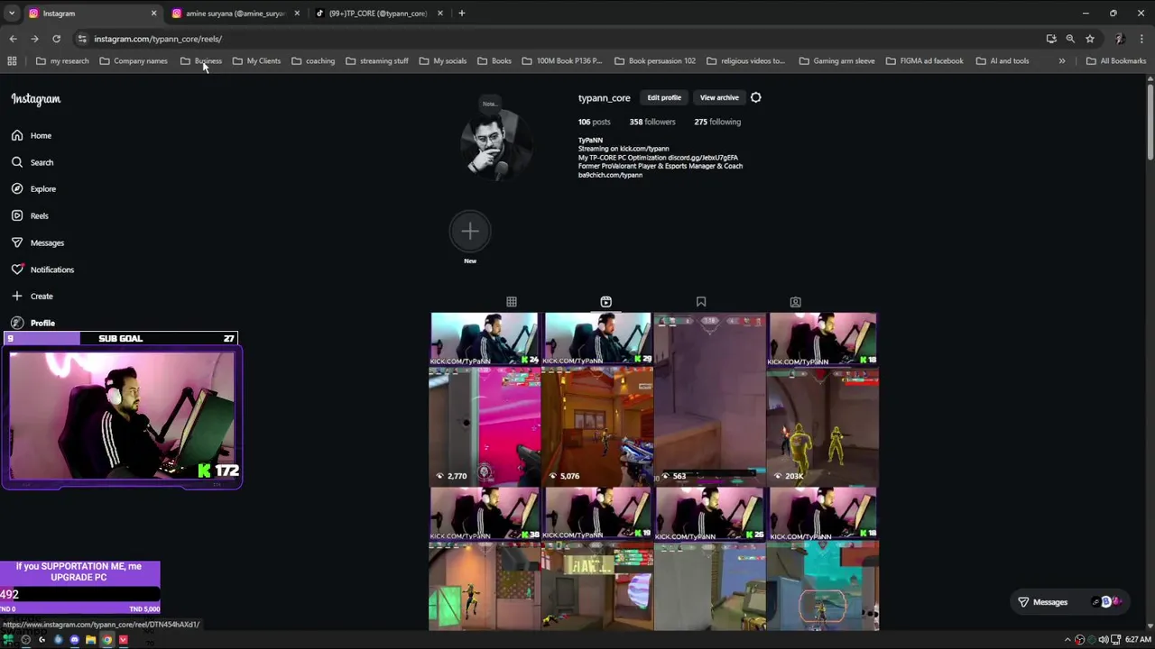Expand hidden bookmarks chevron
This screenshot has height=649, width=1155.
pos(1062,61)
